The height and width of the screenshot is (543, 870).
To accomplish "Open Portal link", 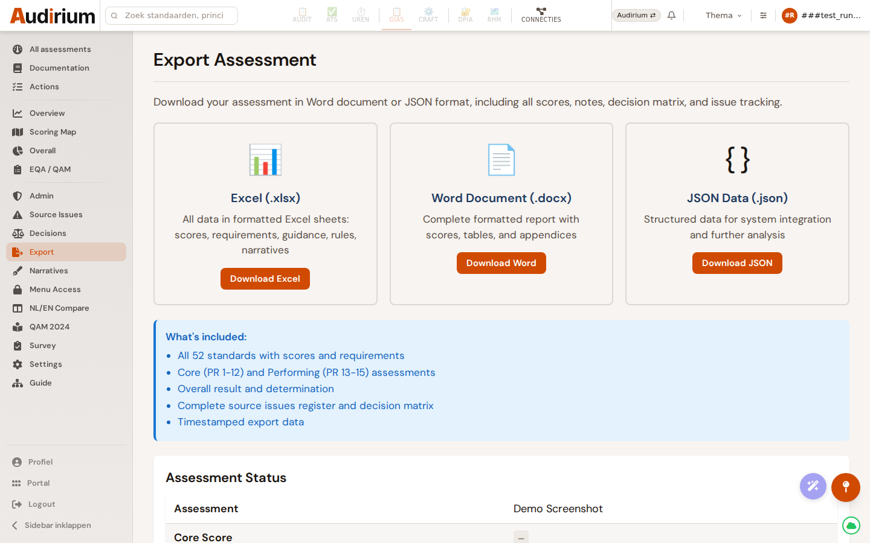I will tap(66, 483).
